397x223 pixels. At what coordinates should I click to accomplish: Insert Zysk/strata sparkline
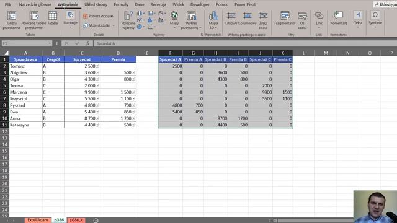pos(263,20)
